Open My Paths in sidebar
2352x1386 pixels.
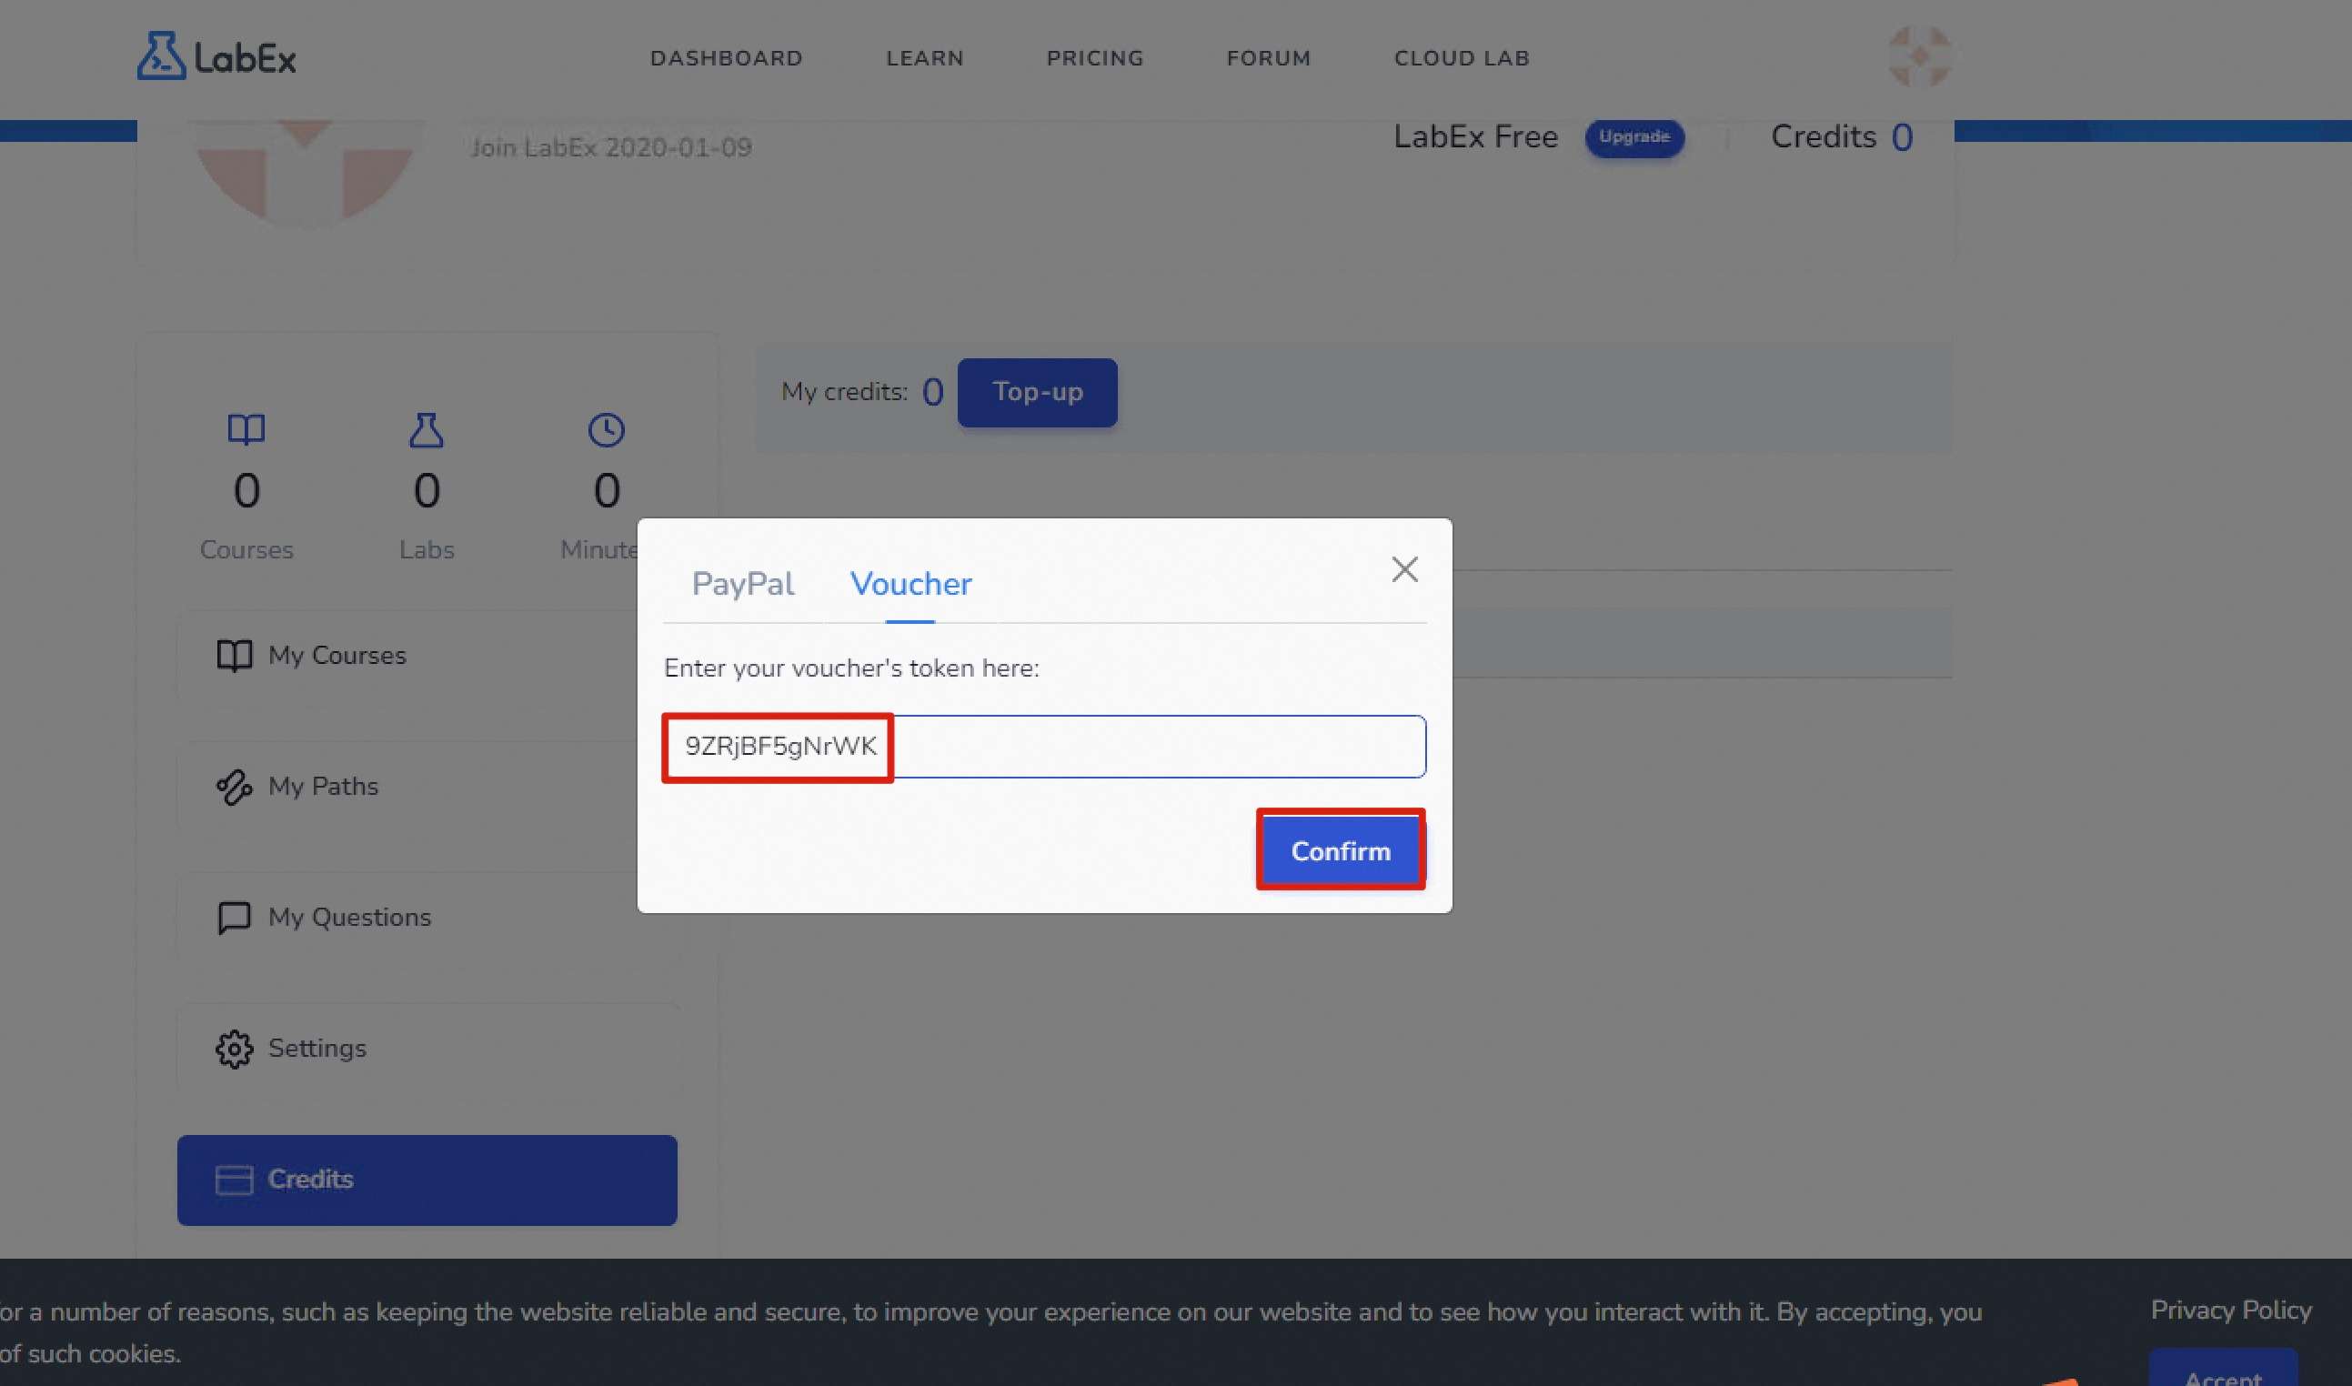tap(322, 786)
